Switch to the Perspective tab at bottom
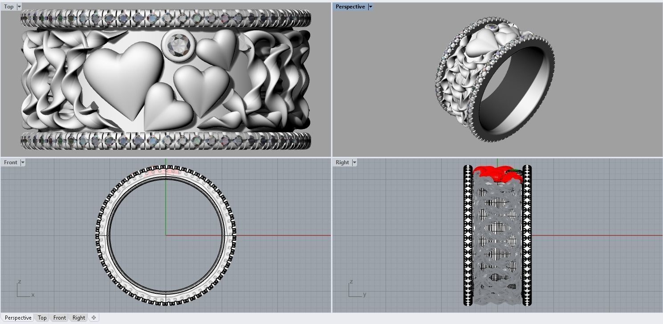663x324 pixels. [x=18, y=318]
